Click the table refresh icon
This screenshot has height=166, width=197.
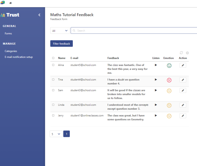(x=181, y=53)
